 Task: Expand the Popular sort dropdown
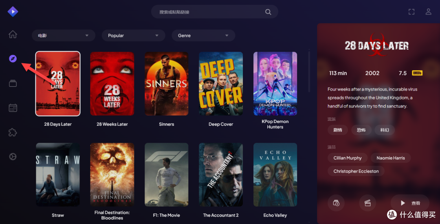[133, 36]
